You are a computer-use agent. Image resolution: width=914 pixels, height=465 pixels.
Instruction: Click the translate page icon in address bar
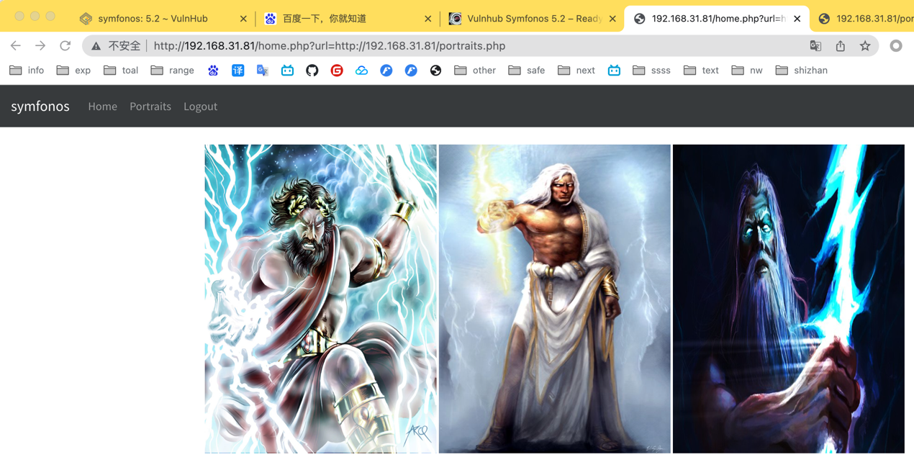pos(815,46)
